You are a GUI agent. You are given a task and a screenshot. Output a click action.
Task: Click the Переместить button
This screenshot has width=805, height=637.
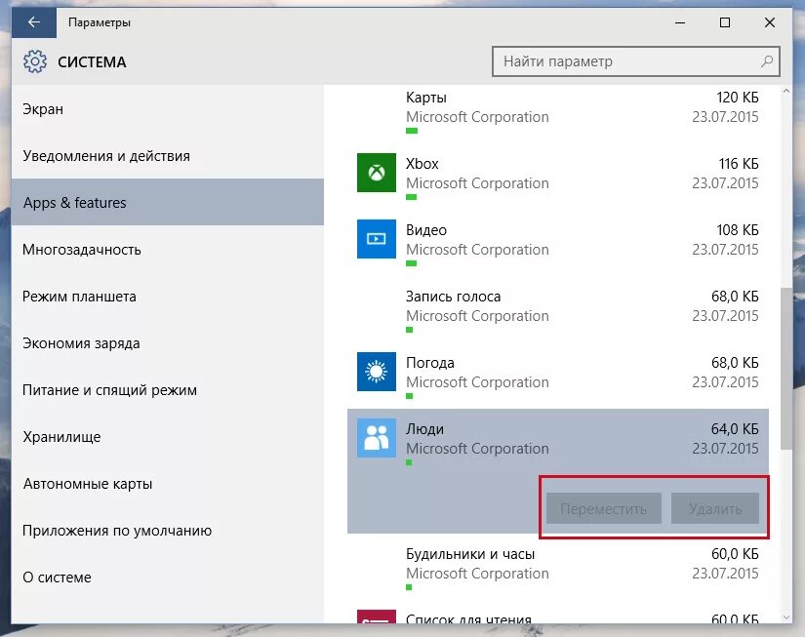(603, 508)
